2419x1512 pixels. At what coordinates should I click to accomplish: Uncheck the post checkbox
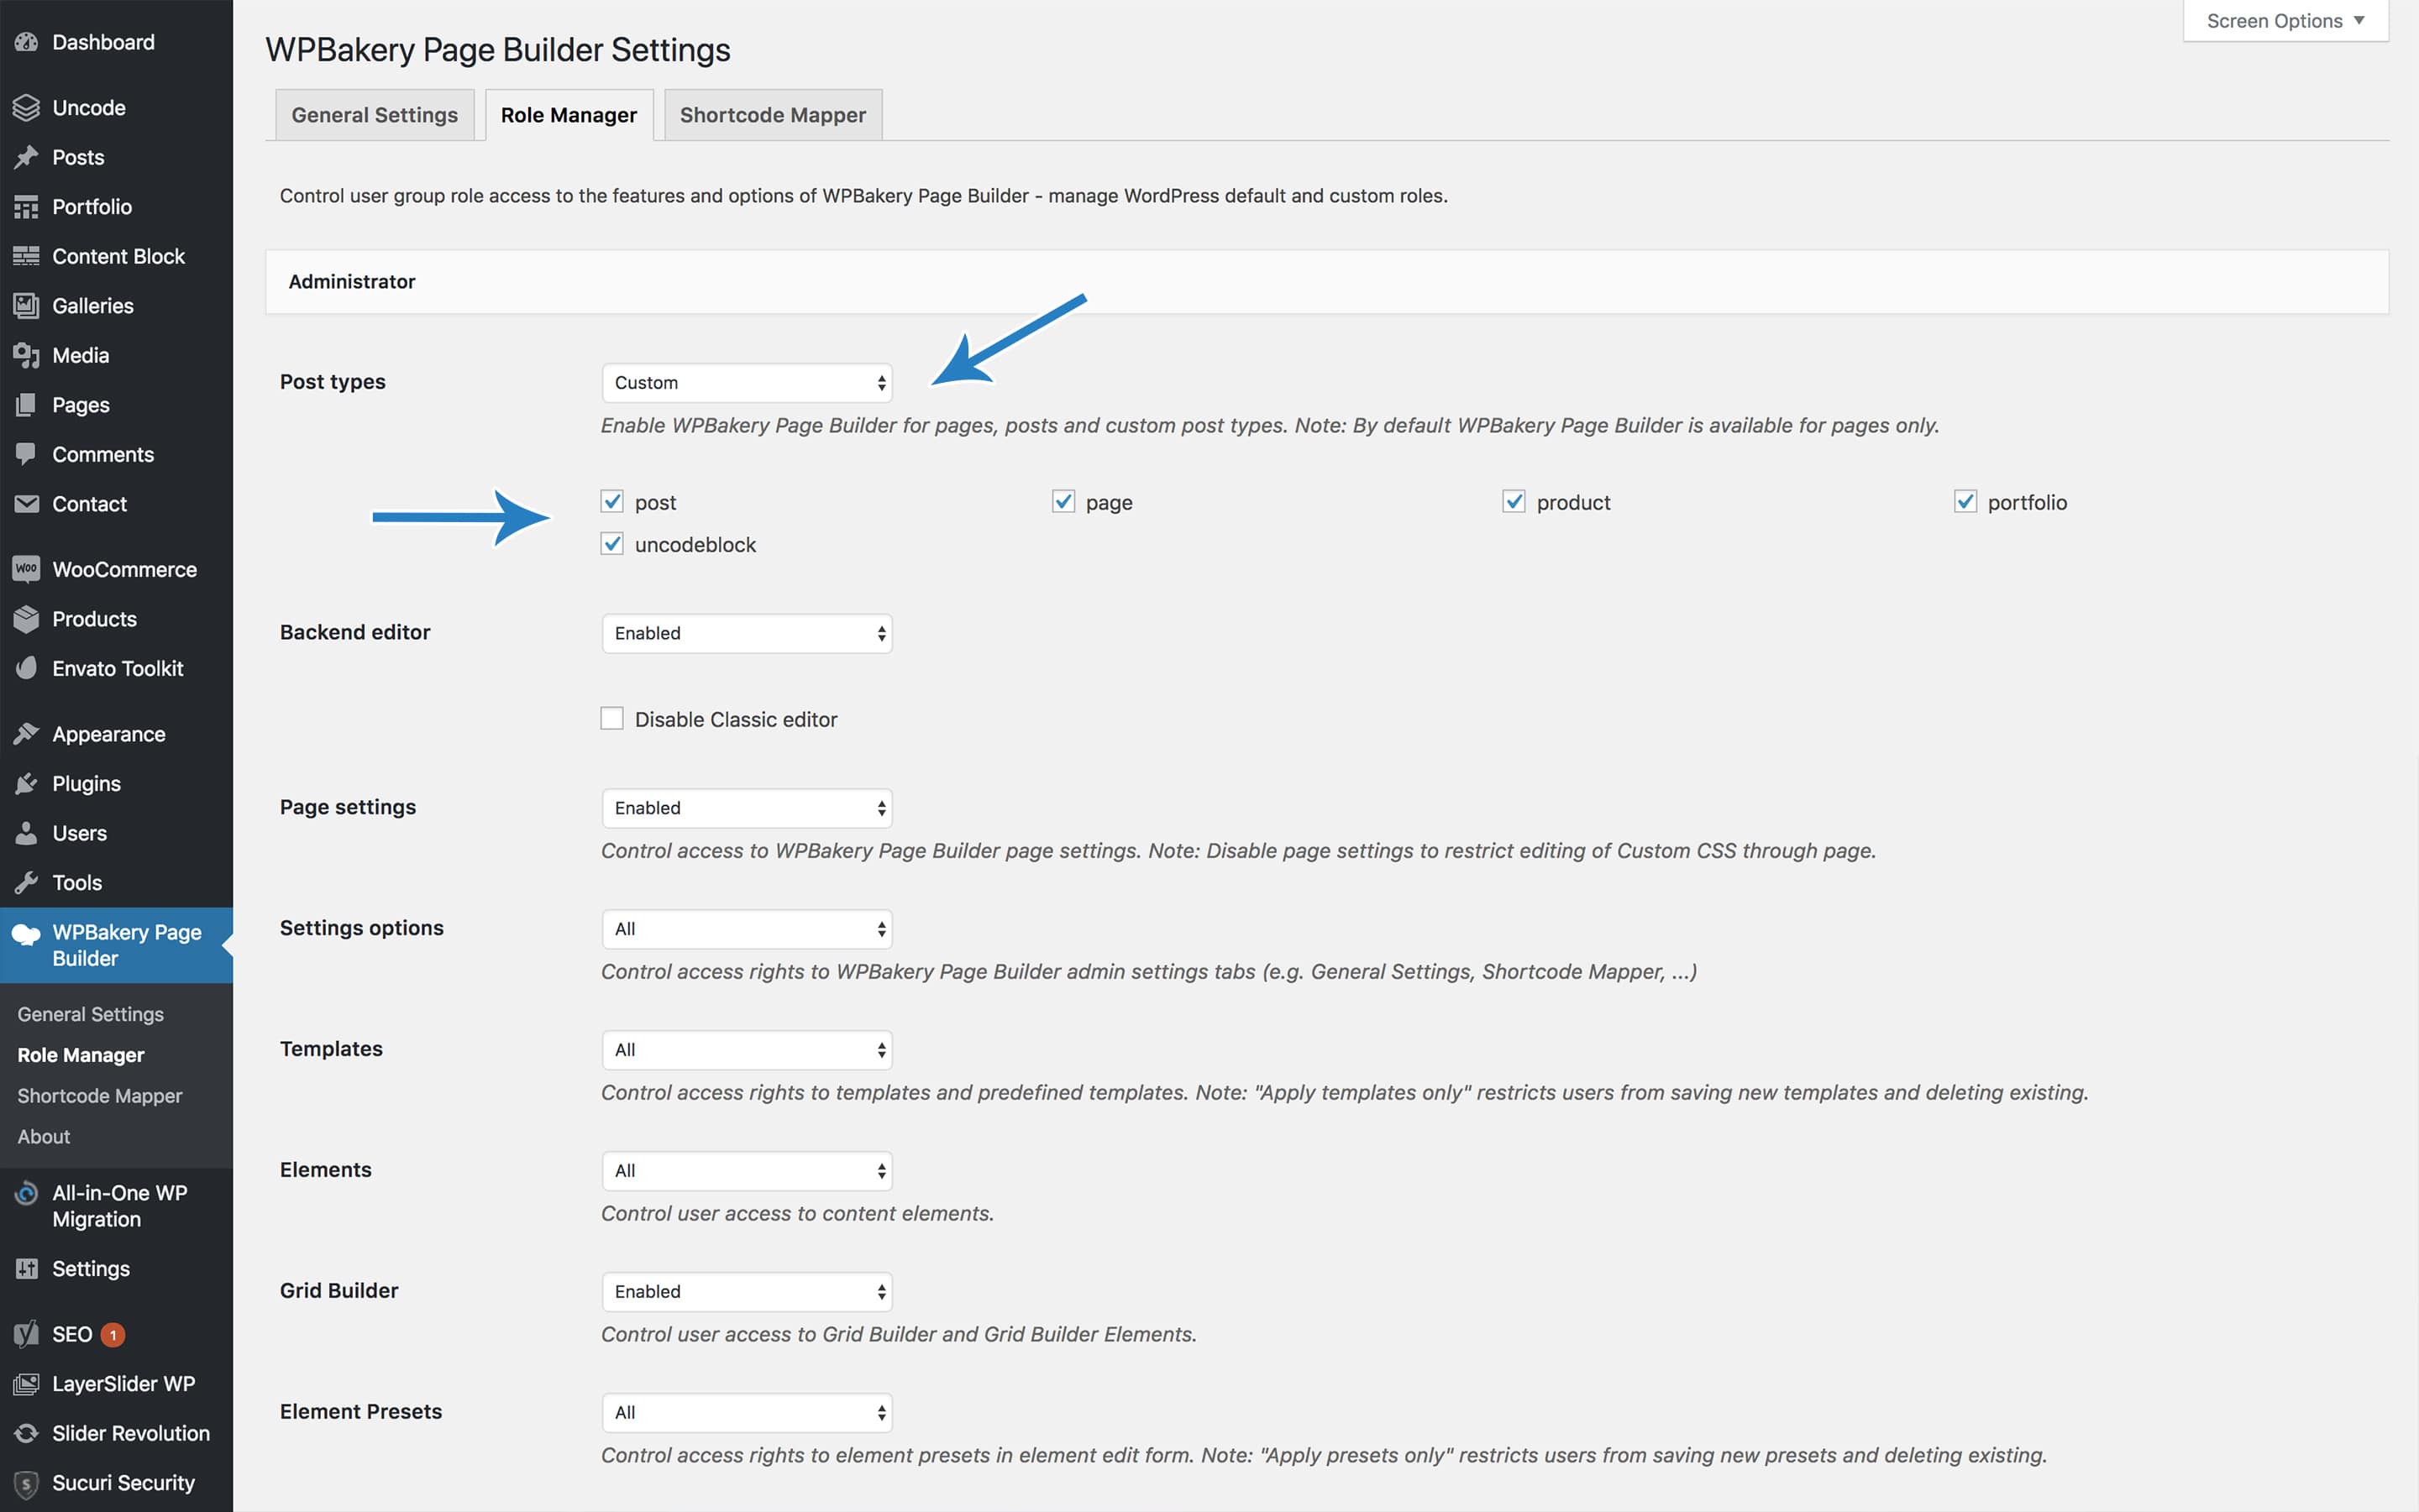click(x=612, y=501)
